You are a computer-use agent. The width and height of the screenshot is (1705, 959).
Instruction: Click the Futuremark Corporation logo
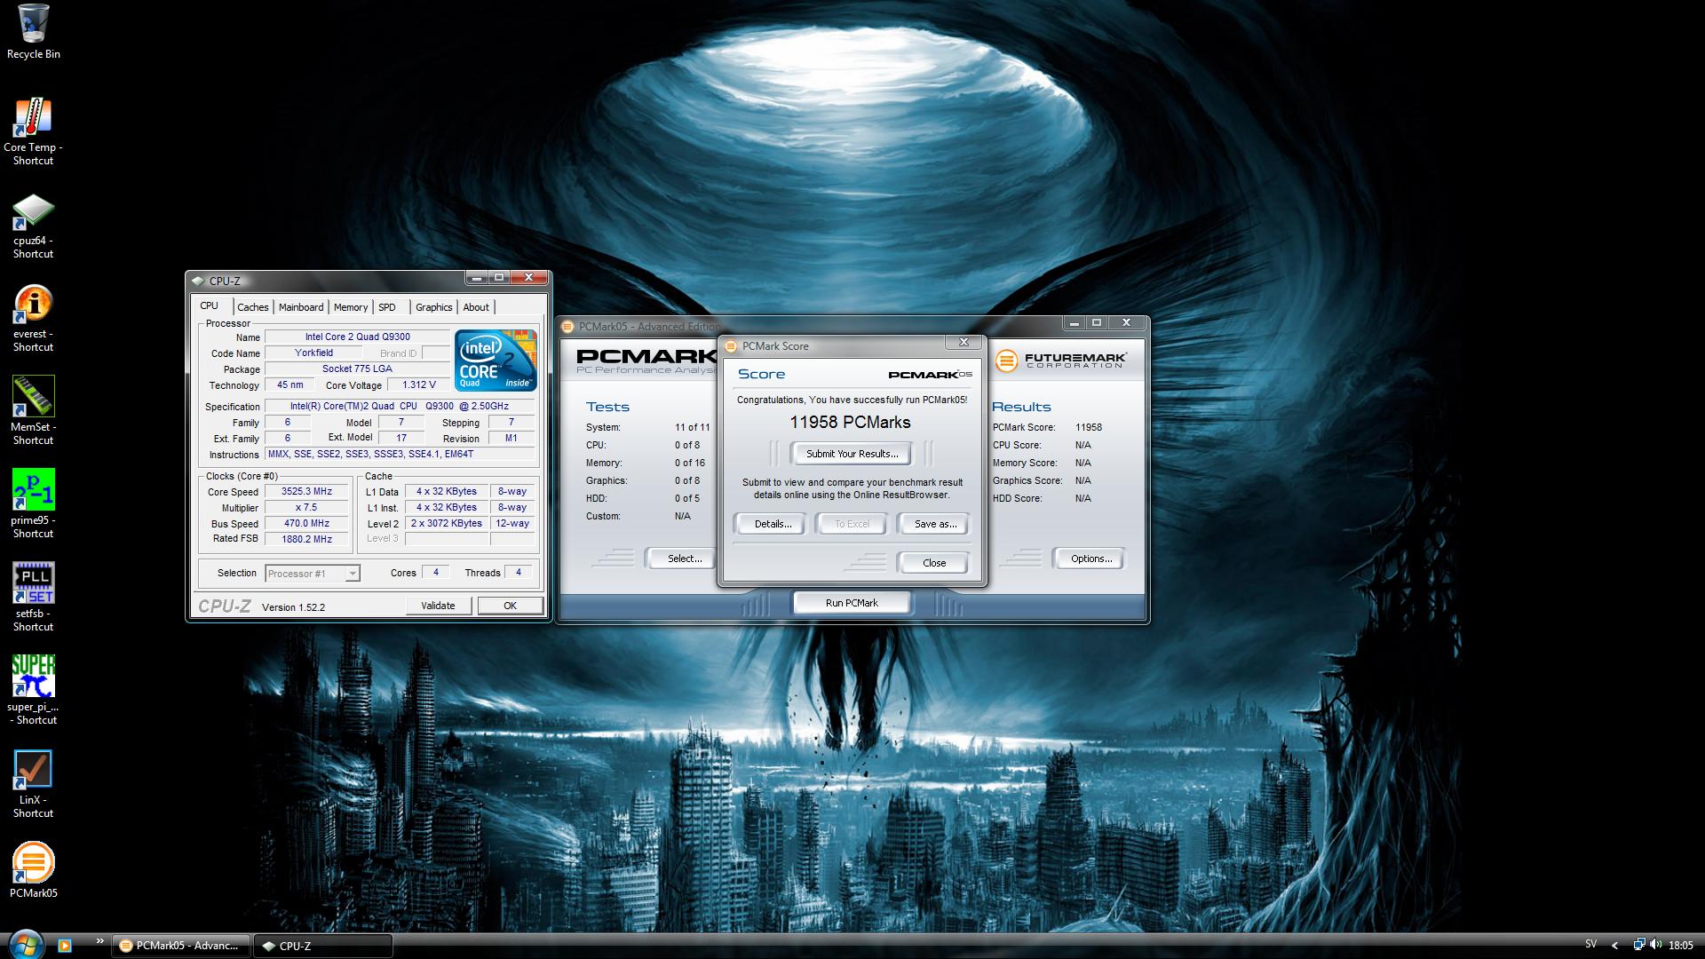(1061, 361)
